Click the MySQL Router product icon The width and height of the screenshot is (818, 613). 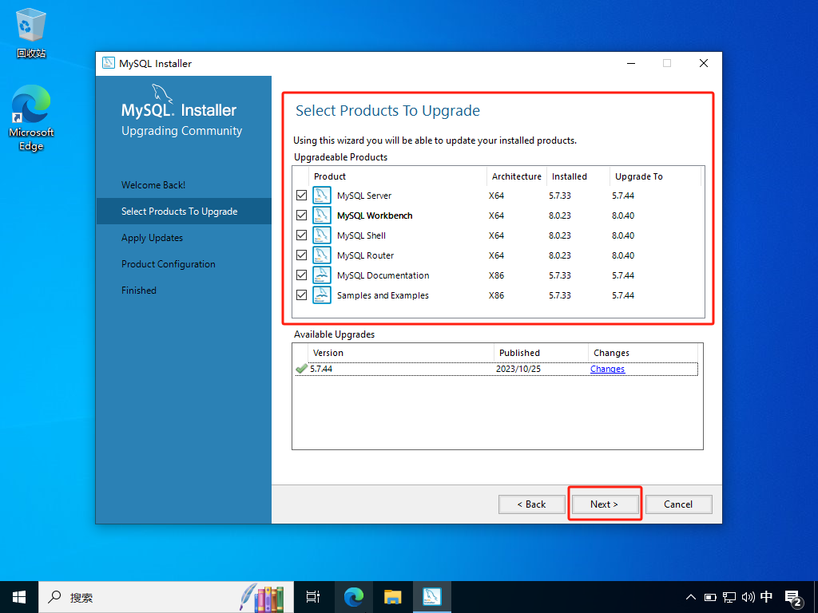(x=322, y=255)
